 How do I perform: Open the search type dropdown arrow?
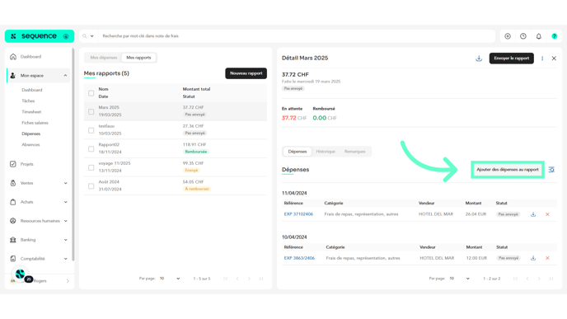(91, 36)
